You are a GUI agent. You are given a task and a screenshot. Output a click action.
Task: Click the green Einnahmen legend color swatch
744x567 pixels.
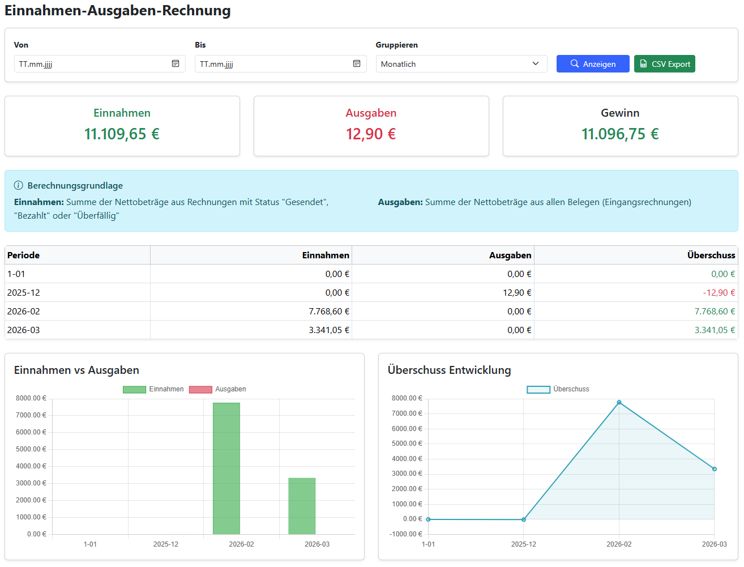click(x=134, y=389)
